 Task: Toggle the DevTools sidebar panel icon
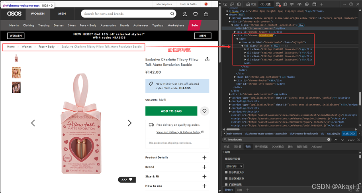(x=239, y=4)
